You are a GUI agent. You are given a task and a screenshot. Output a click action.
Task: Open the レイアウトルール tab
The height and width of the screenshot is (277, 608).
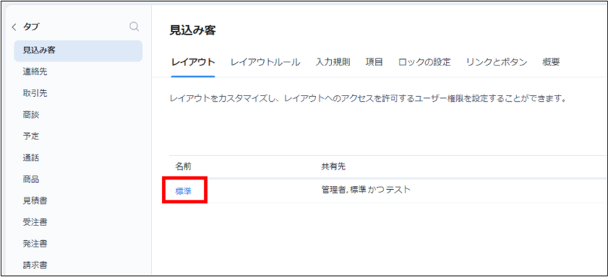265,62
